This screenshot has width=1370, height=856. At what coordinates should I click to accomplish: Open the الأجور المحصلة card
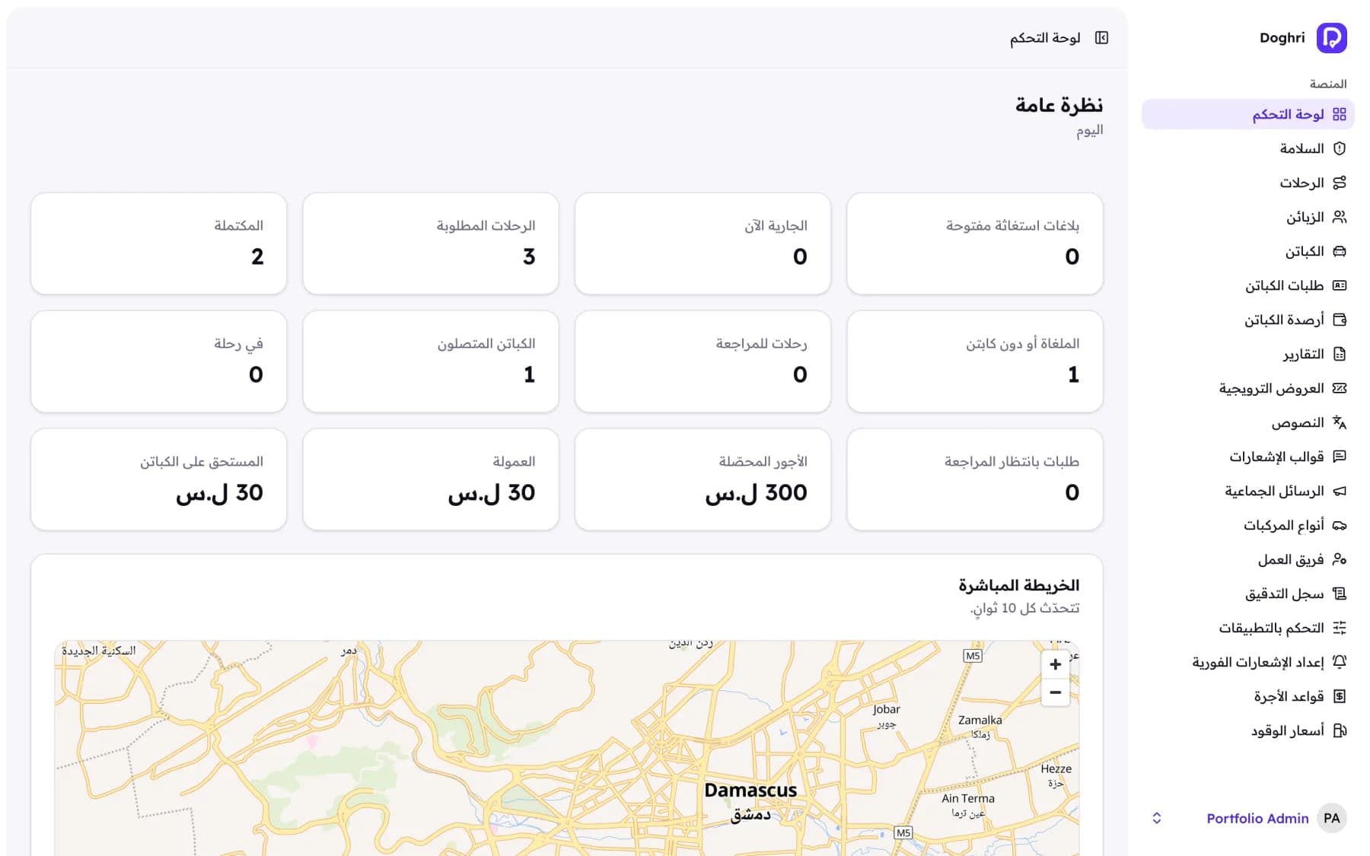pos(703,479)
